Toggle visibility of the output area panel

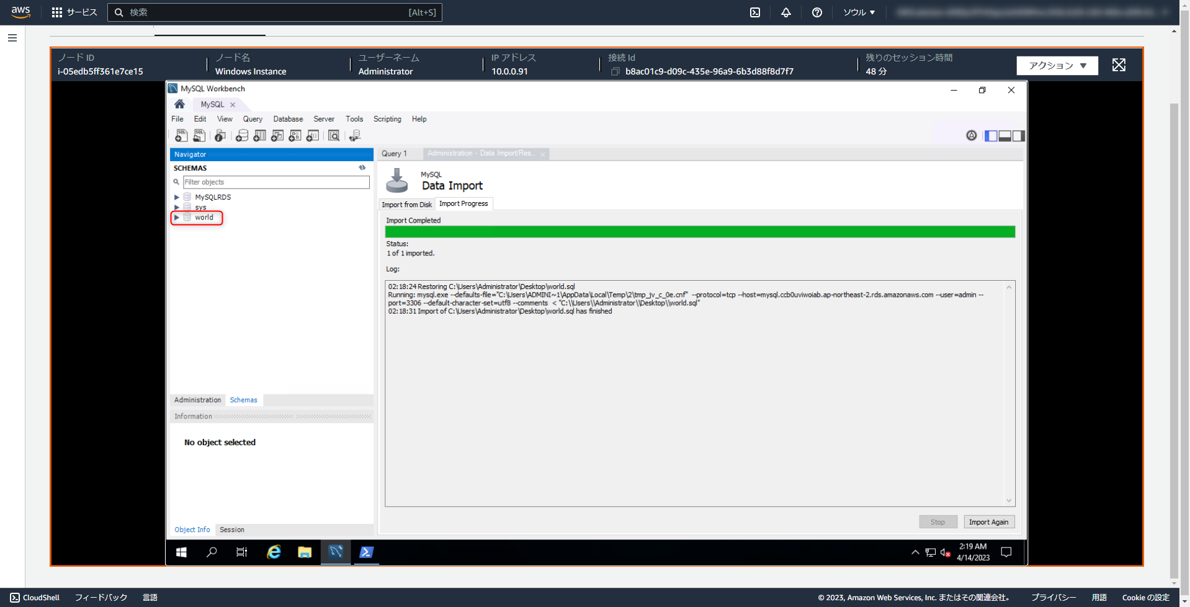click(x=1004, y=136)
